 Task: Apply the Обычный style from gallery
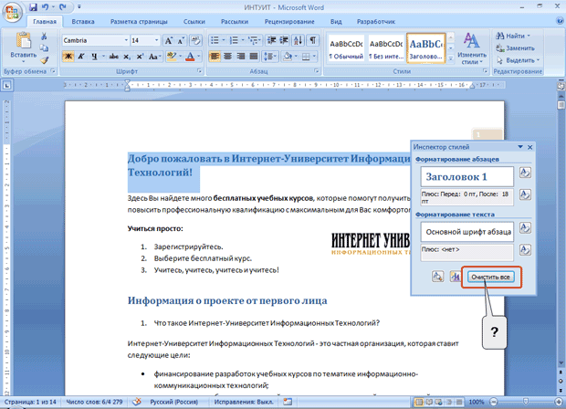pos(346,48)
